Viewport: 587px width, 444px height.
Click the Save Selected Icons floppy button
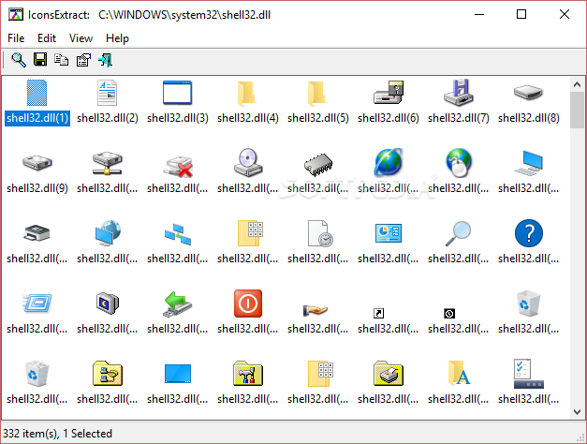[40, 60]
